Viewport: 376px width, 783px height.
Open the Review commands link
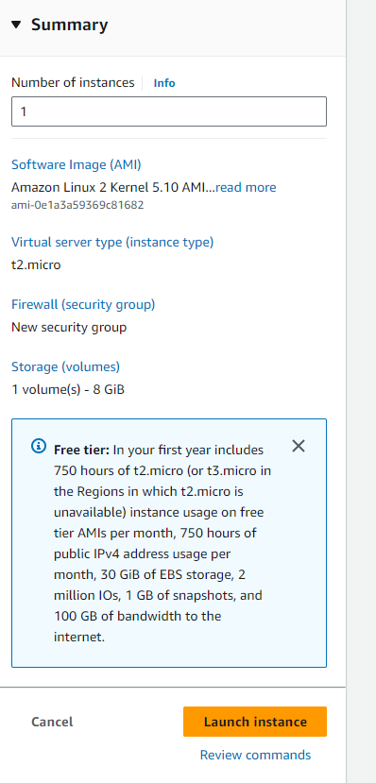[255, 755]
